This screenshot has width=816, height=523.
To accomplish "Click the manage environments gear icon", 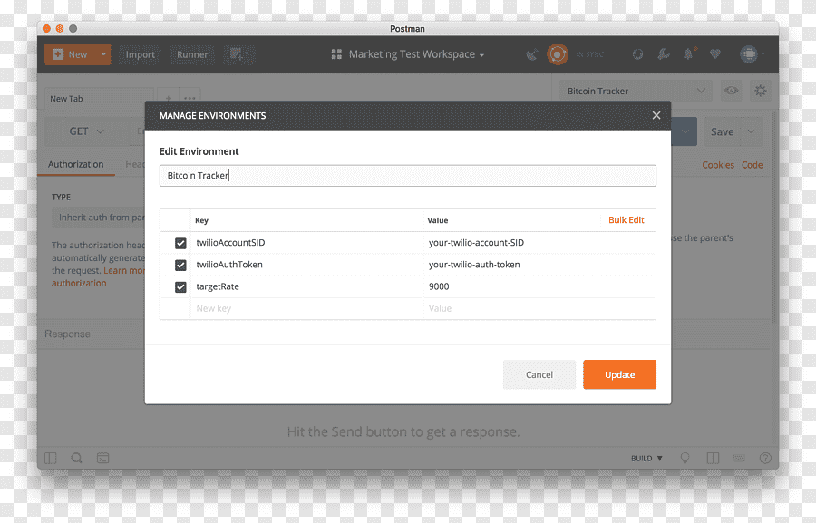I will coord(761,91).
